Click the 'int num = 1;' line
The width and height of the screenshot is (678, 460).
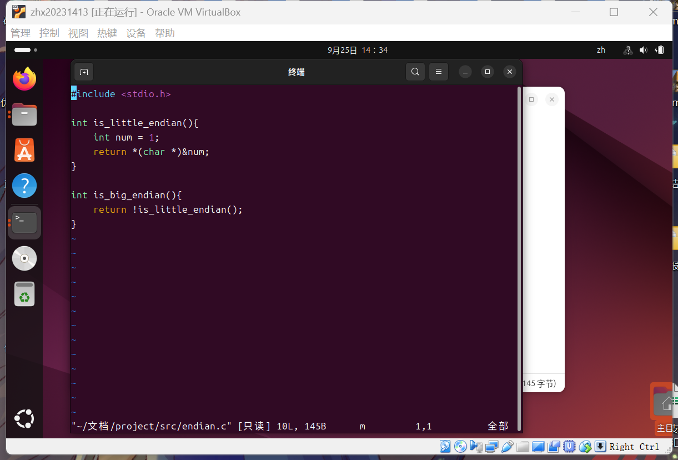click(127, 137)
